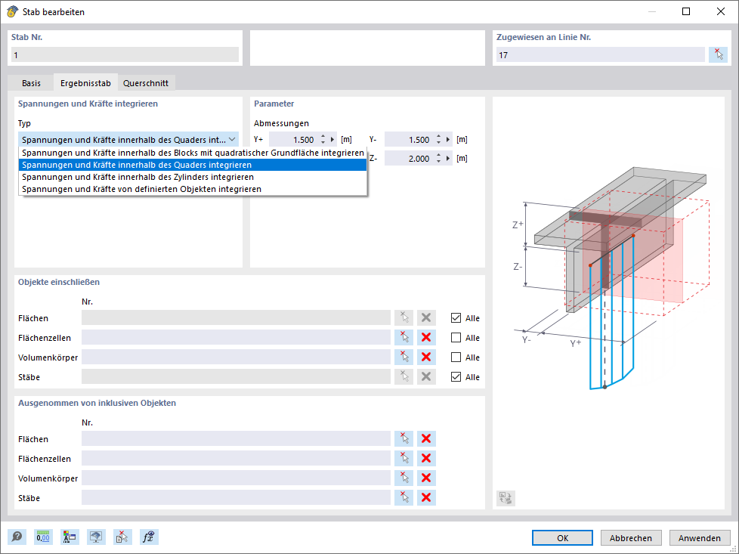
Task: Open the units and decimals 0.00 icon
Action: [x=43, y=537]
